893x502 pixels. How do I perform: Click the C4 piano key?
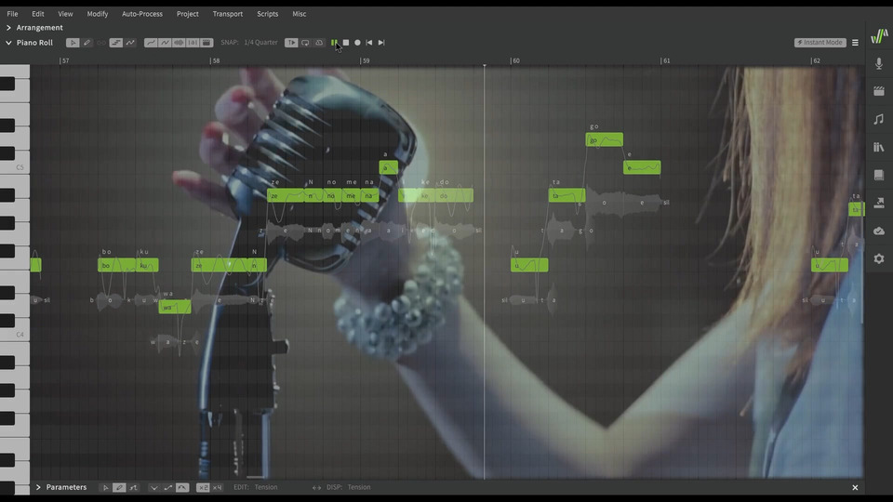tap(15, 335)
